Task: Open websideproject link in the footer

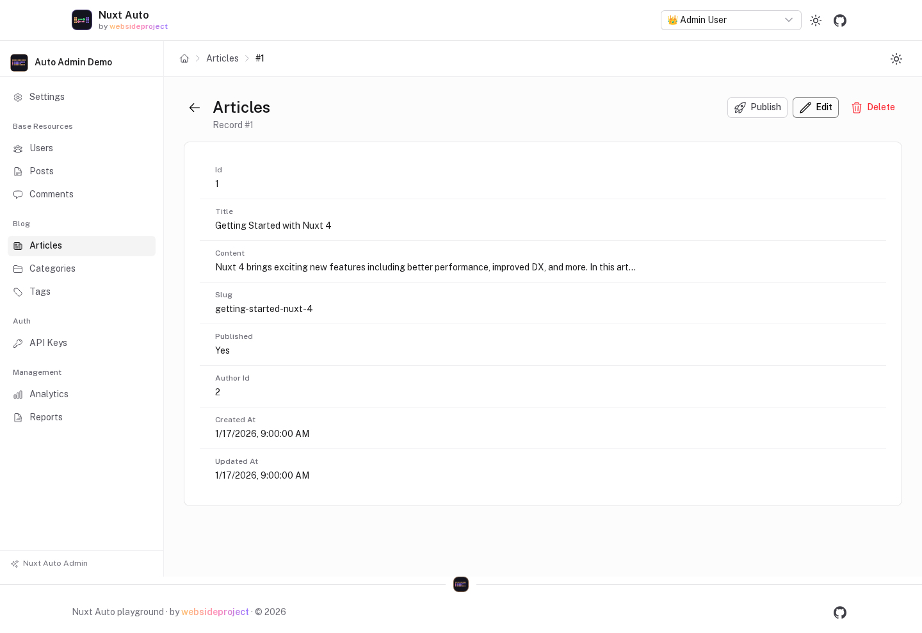Action: pos(215,612)
